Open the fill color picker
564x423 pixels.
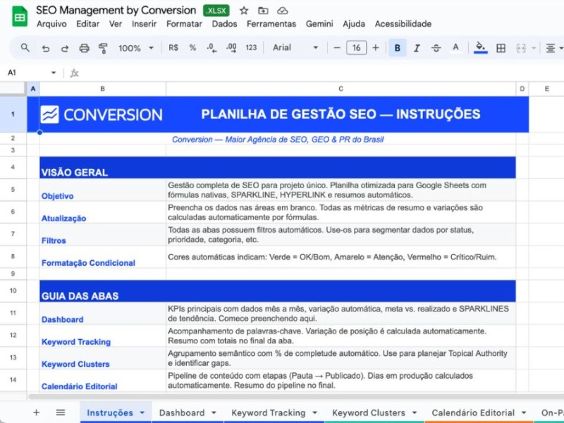481,48
